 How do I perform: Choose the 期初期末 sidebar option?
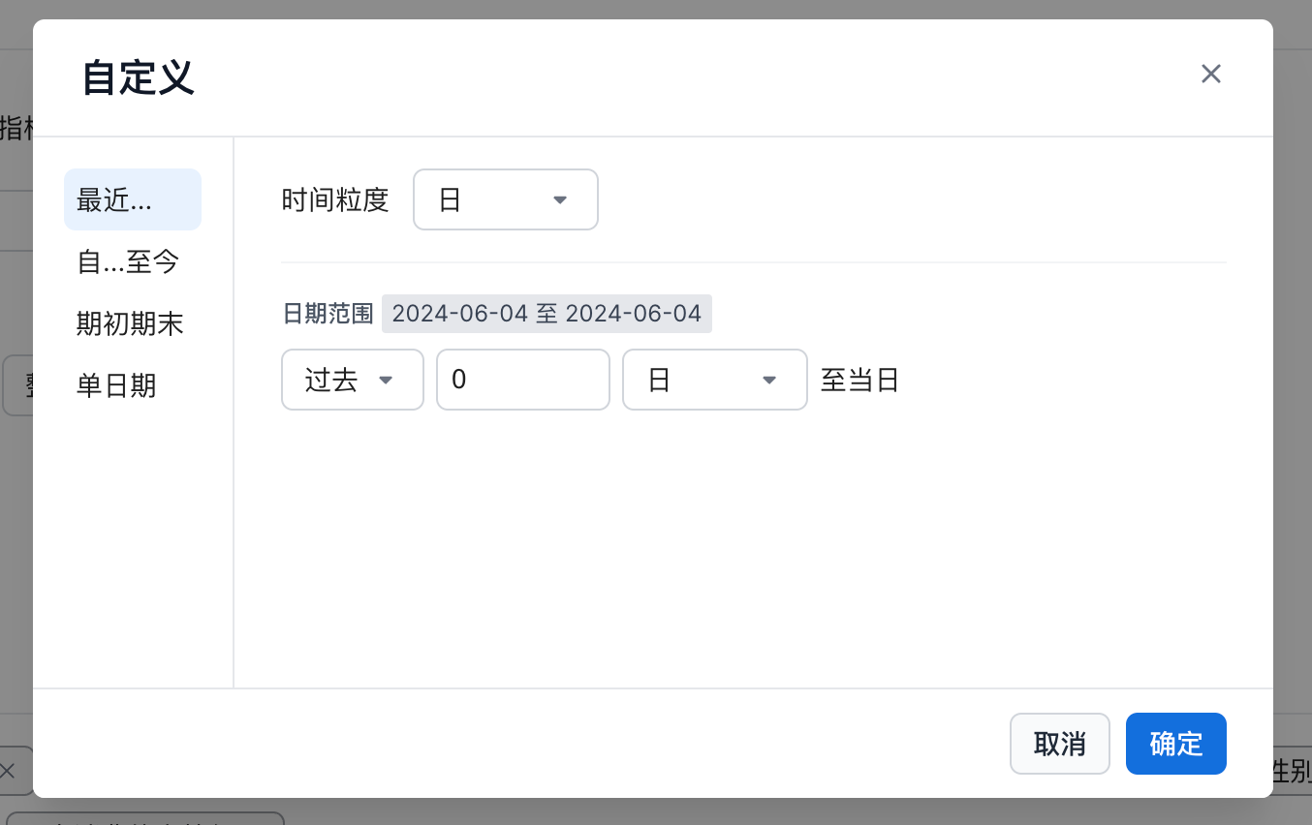pos(130,323)
